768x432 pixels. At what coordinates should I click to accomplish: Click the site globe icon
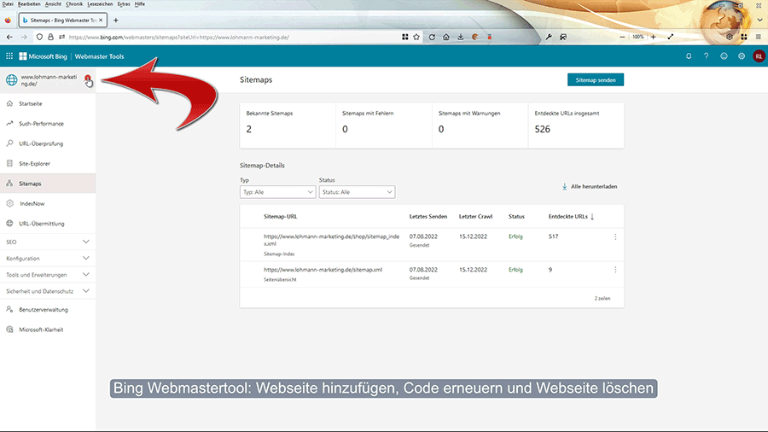[11, 80]
